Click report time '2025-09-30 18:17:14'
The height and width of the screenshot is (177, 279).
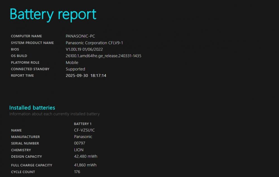tap(86, 76)
